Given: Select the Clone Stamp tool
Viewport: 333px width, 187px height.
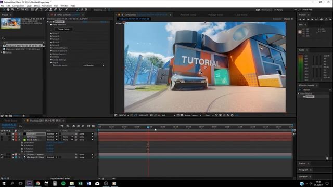Looking at the screenshot, I should (51, 10).
